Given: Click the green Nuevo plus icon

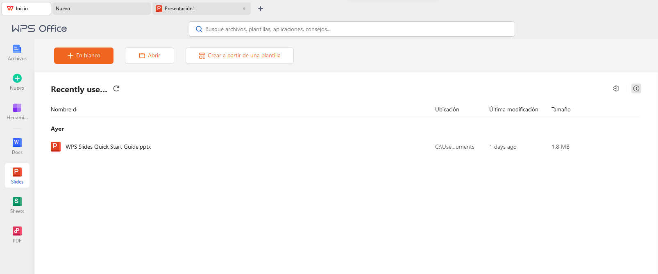Looking at the screenshot, I should pos(17,78).
